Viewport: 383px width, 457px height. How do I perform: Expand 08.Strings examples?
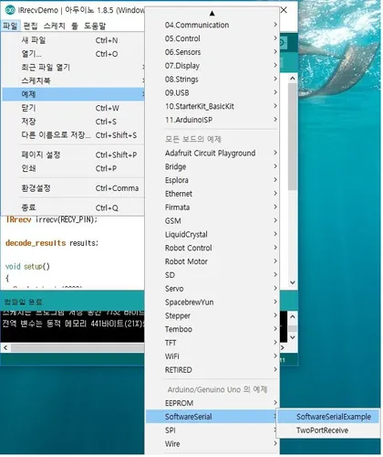[212, 80]
